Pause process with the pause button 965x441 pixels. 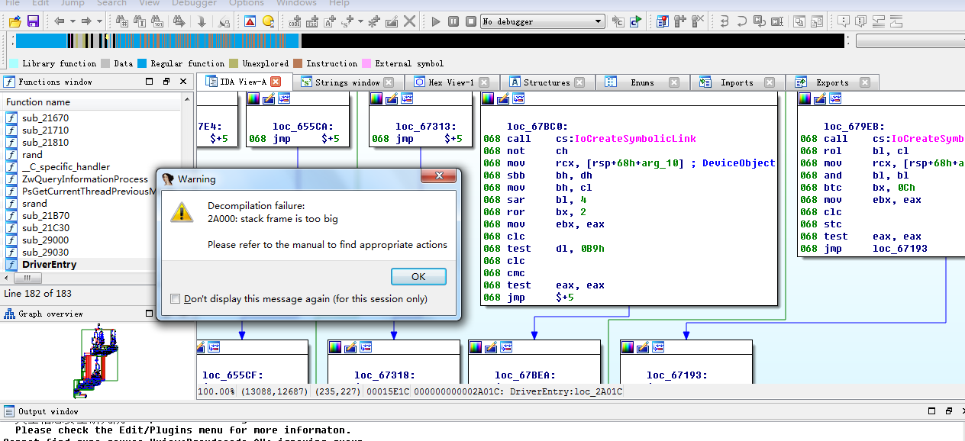coord(453,21)
